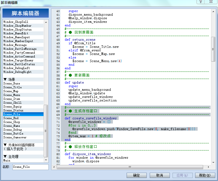Open the Scene_Skill script
The height and width of the screenshot is (181, 218).
pos(23,103)
